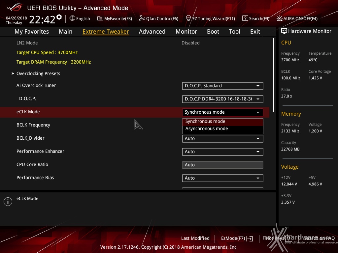Screen dimensions: 338x253
Task: Click the Memory Frequency 2133 MHz value
Action: [x=290, y=131]
